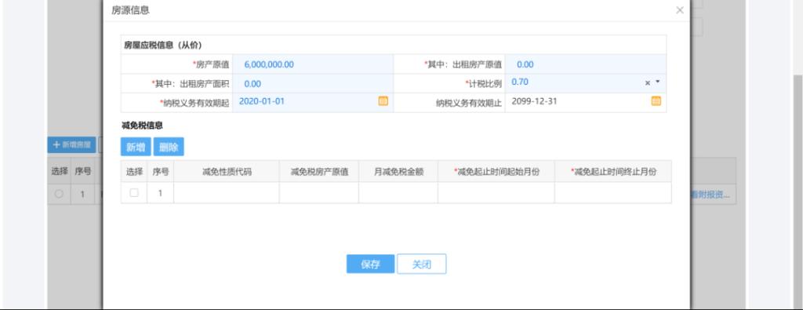Clear the 计税比例 selection with the x icon
Screen dimensions: 803x310
647,82
